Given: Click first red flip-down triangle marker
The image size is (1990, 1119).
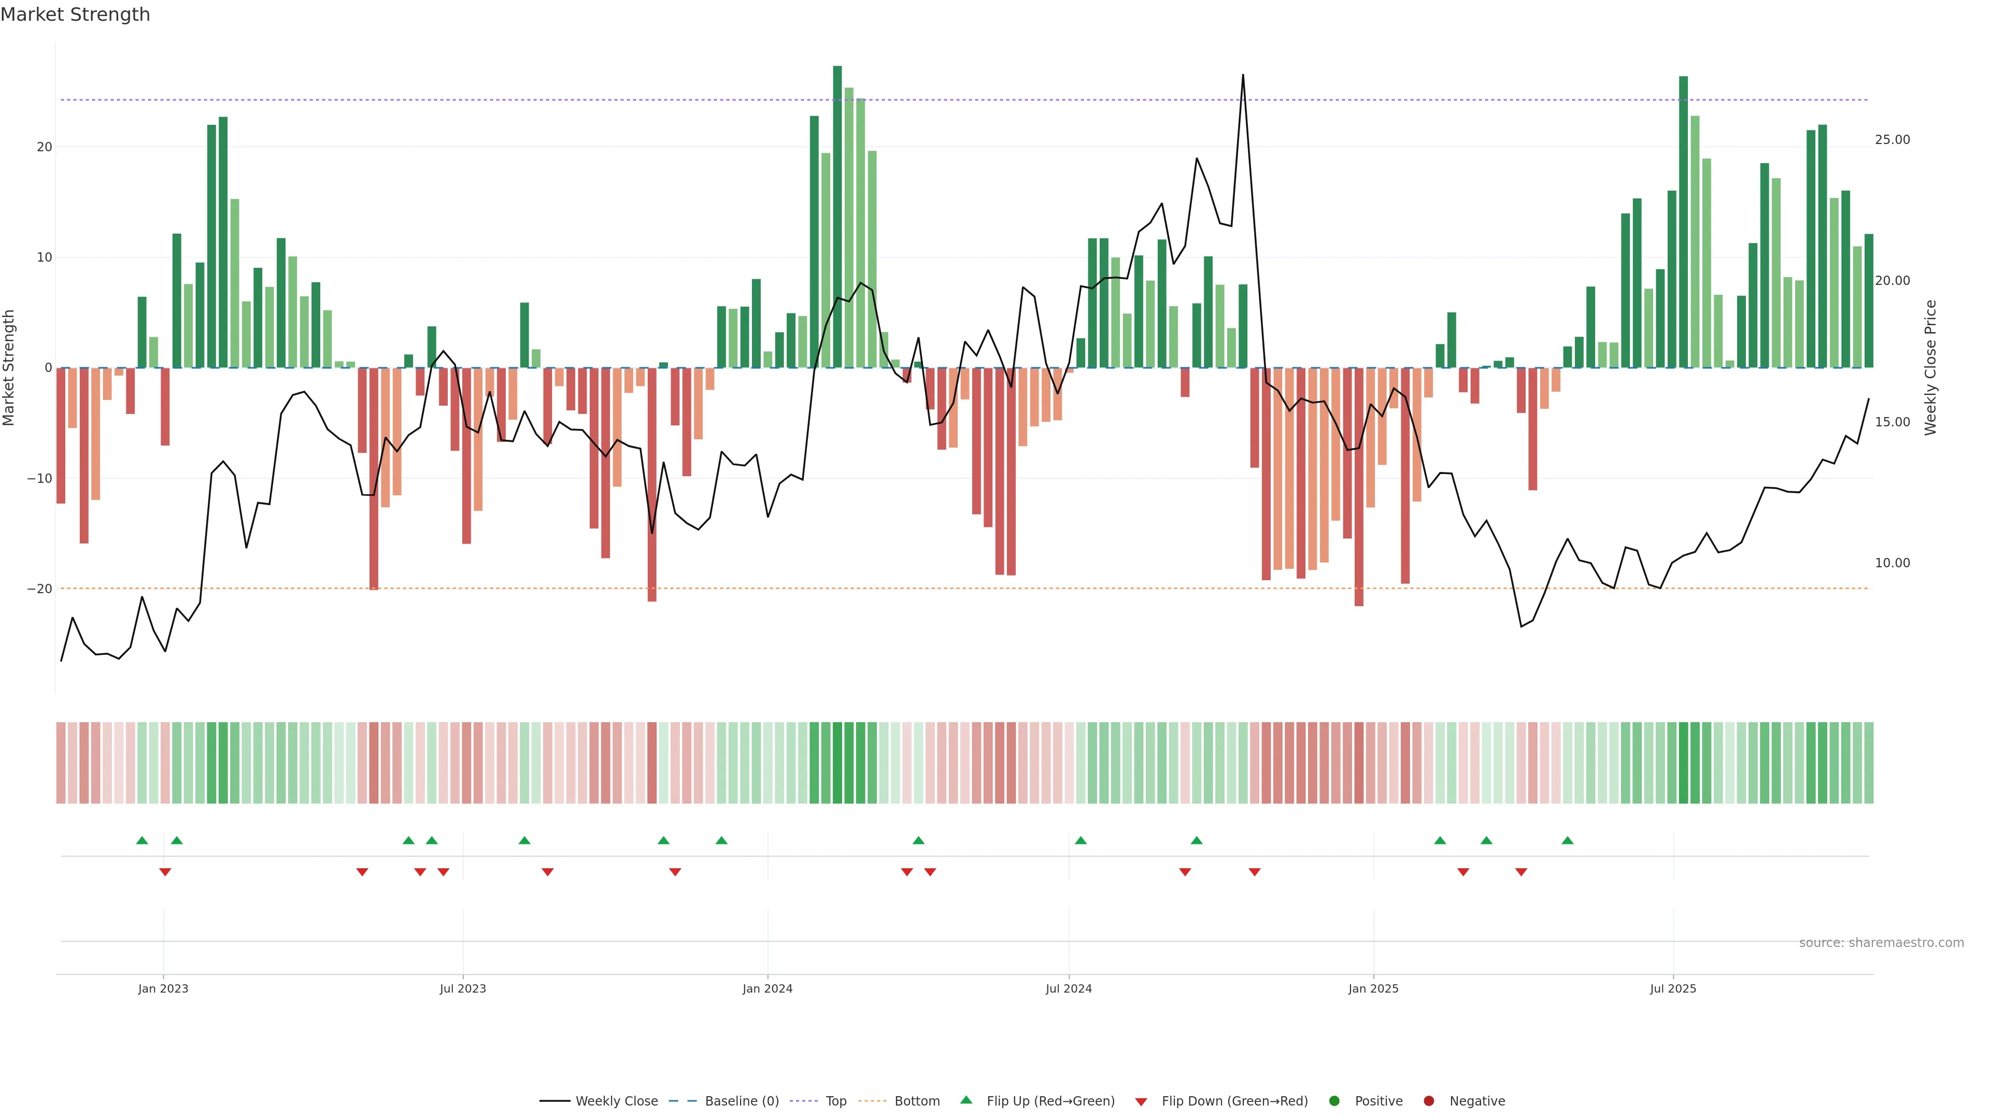Looking at the screenshot, I should pos(165,872).
